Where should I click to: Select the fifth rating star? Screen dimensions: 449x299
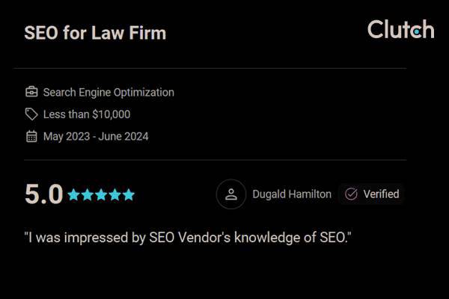pyautogui.click(x=128, y=195)
